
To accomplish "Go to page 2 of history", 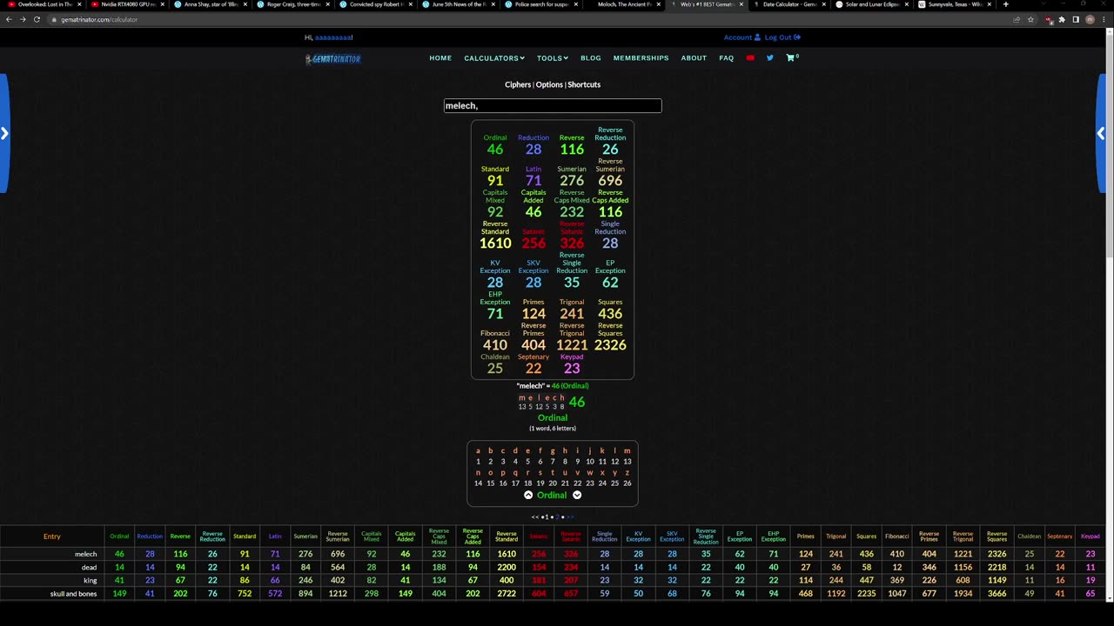I will 556,517.
